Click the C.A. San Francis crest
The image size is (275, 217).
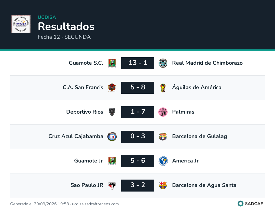(x=112, y=88)
